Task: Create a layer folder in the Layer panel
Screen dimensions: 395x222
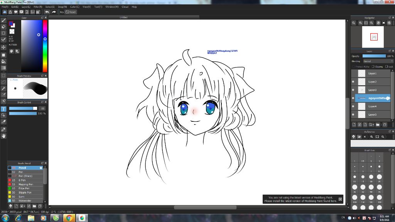Action: point(378,124)
